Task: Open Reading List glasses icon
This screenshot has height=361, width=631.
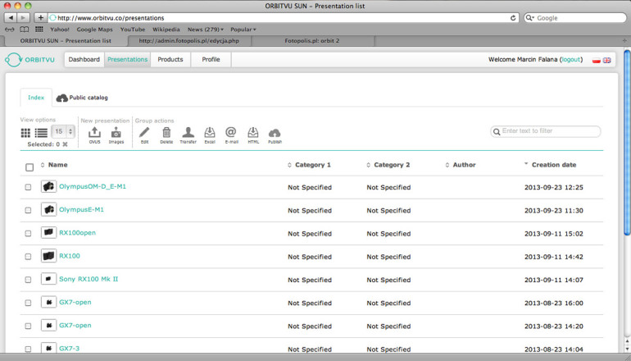Action: click(10, 30)
